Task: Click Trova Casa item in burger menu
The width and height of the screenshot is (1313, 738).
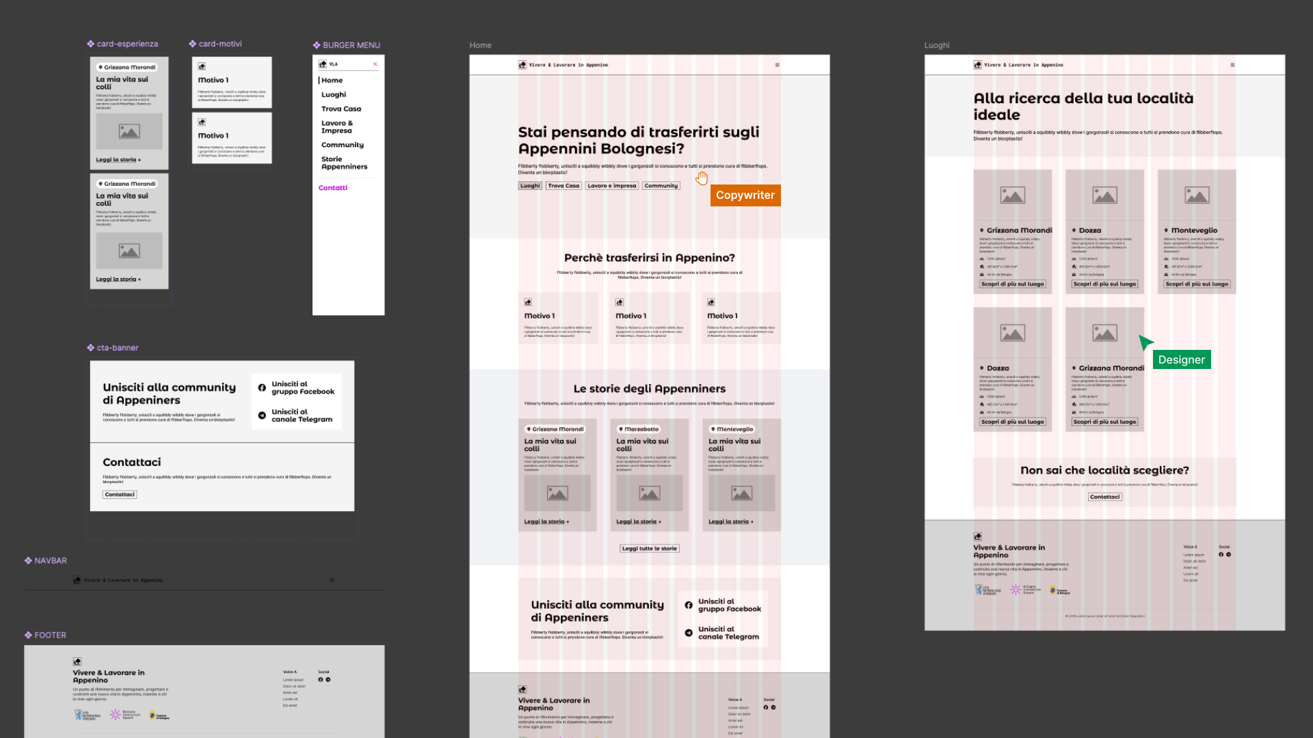Action: (x=341, y=109)
